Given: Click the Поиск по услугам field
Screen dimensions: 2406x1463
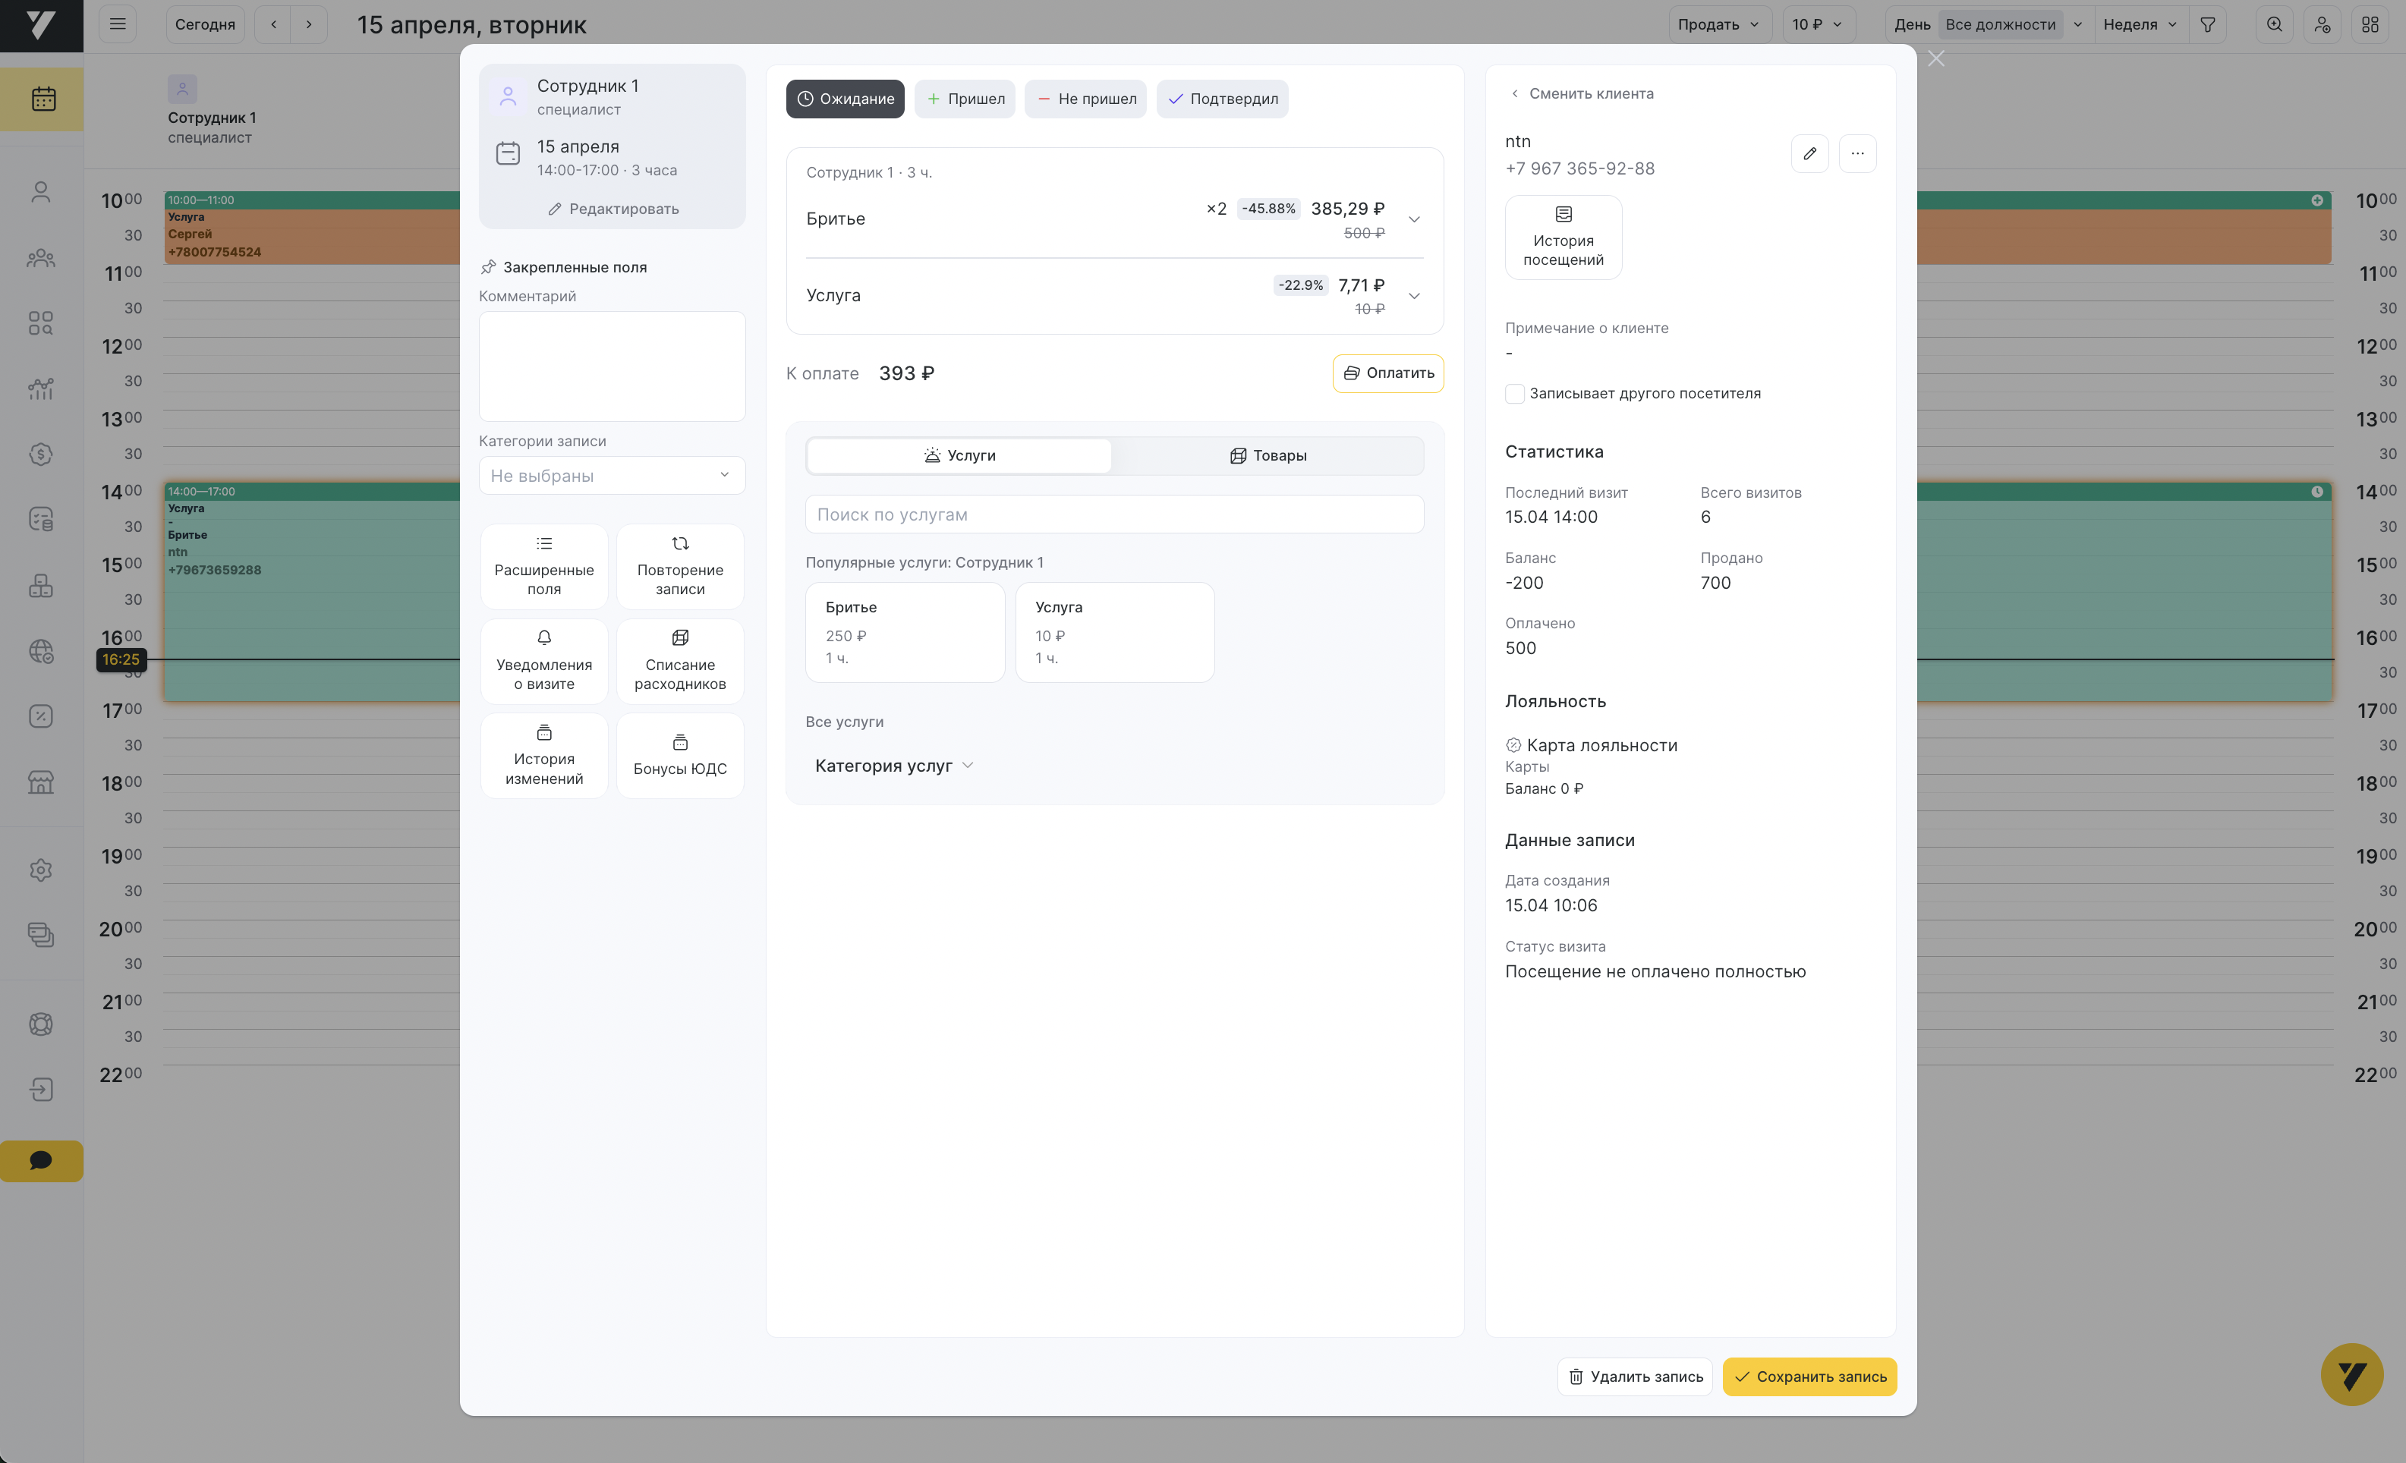Looking at the screenshot, I should [x=1113, y=514].
